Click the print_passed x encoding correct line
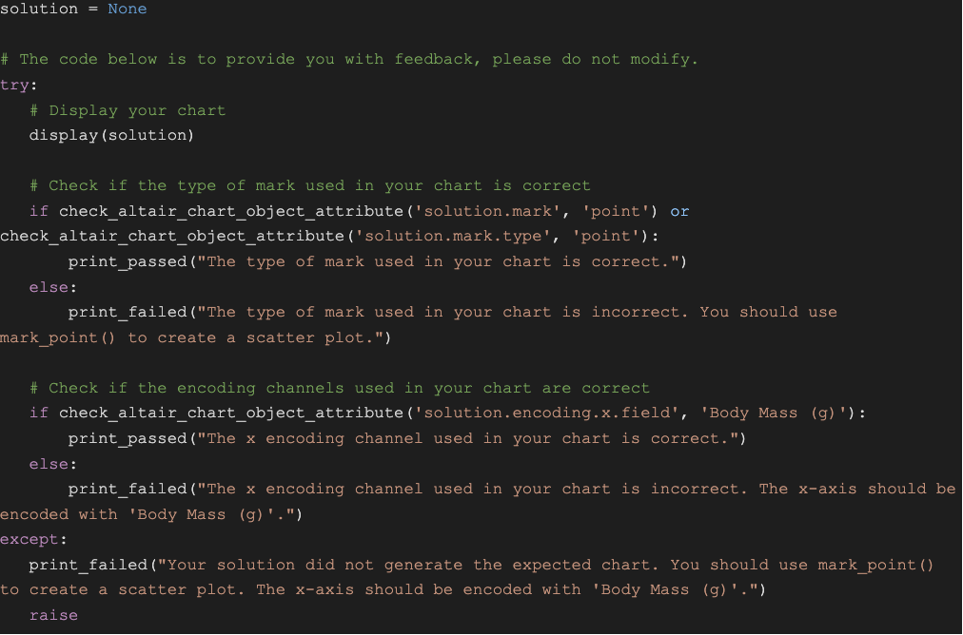Screen dimensions: 963x635 [406, 438]
